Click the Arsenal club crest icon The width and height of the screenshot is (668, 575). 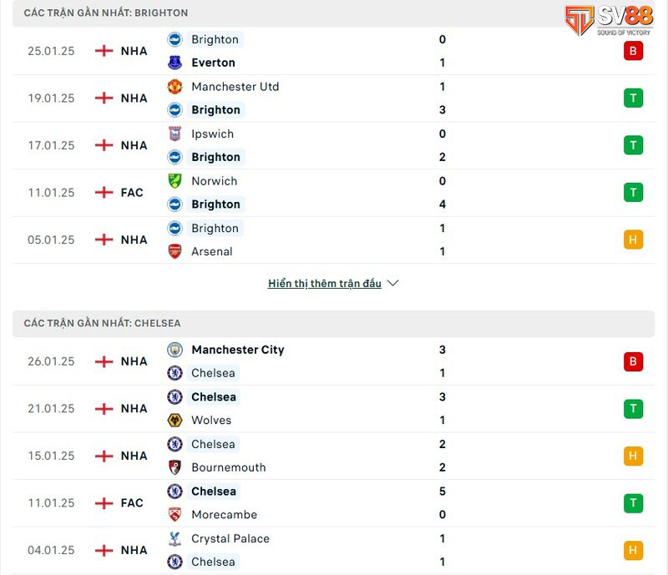pyautogui.click(x=175, y=251)
